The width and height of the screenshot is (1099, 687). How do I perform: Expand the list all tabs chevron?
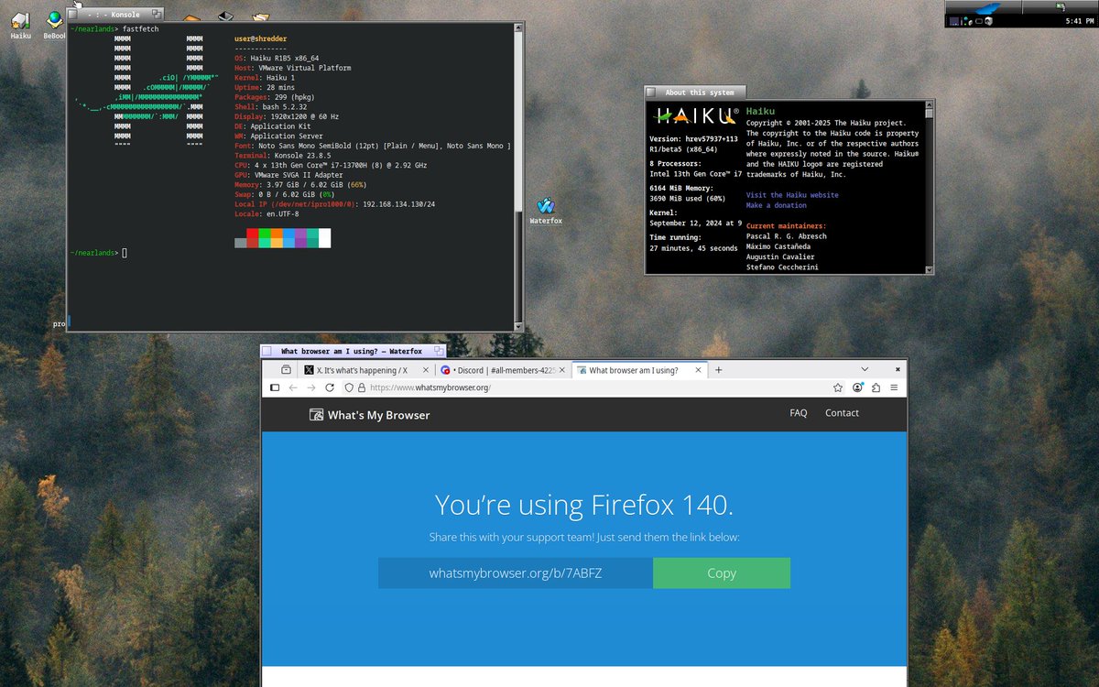(x=864, y=369)
